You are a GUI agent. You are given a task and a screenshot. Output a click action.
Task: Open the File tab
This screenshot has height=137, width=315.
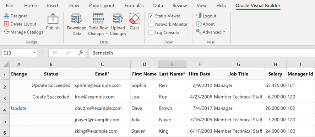10,6
